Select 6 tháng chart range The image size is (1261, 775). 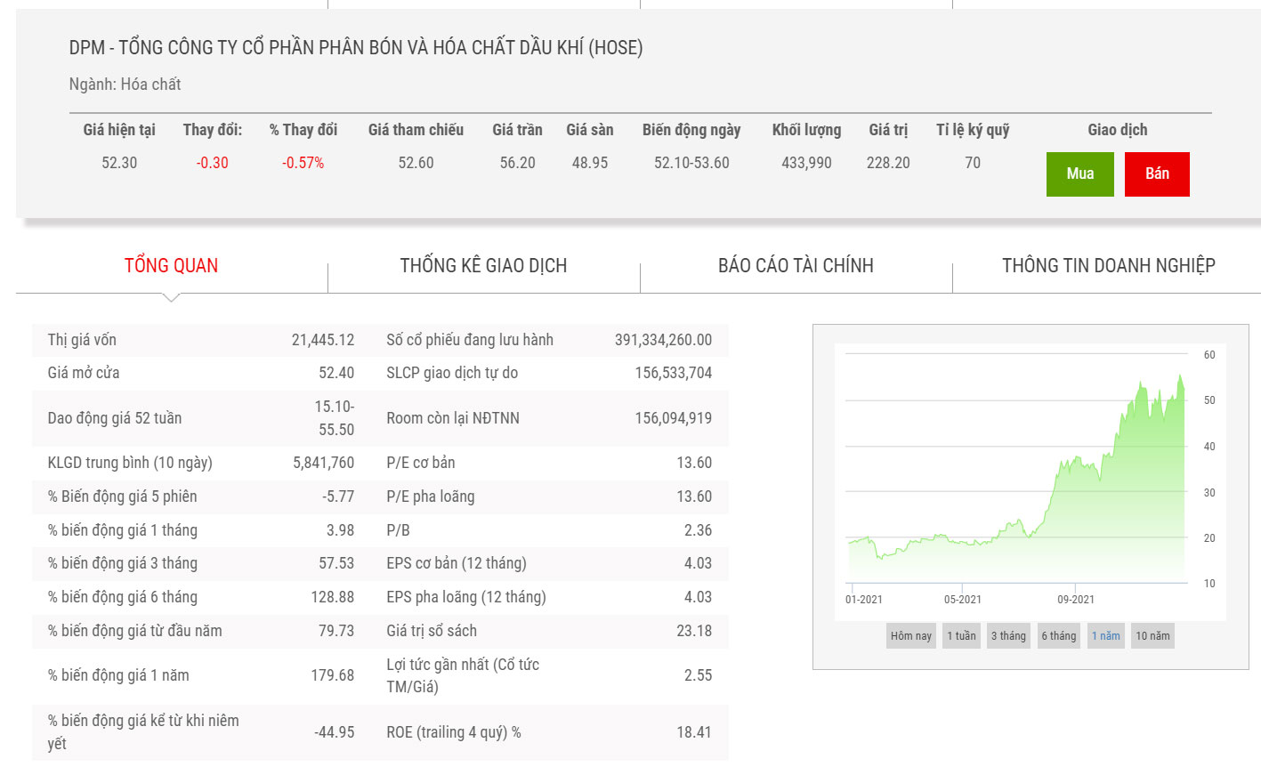point(1059,635)
